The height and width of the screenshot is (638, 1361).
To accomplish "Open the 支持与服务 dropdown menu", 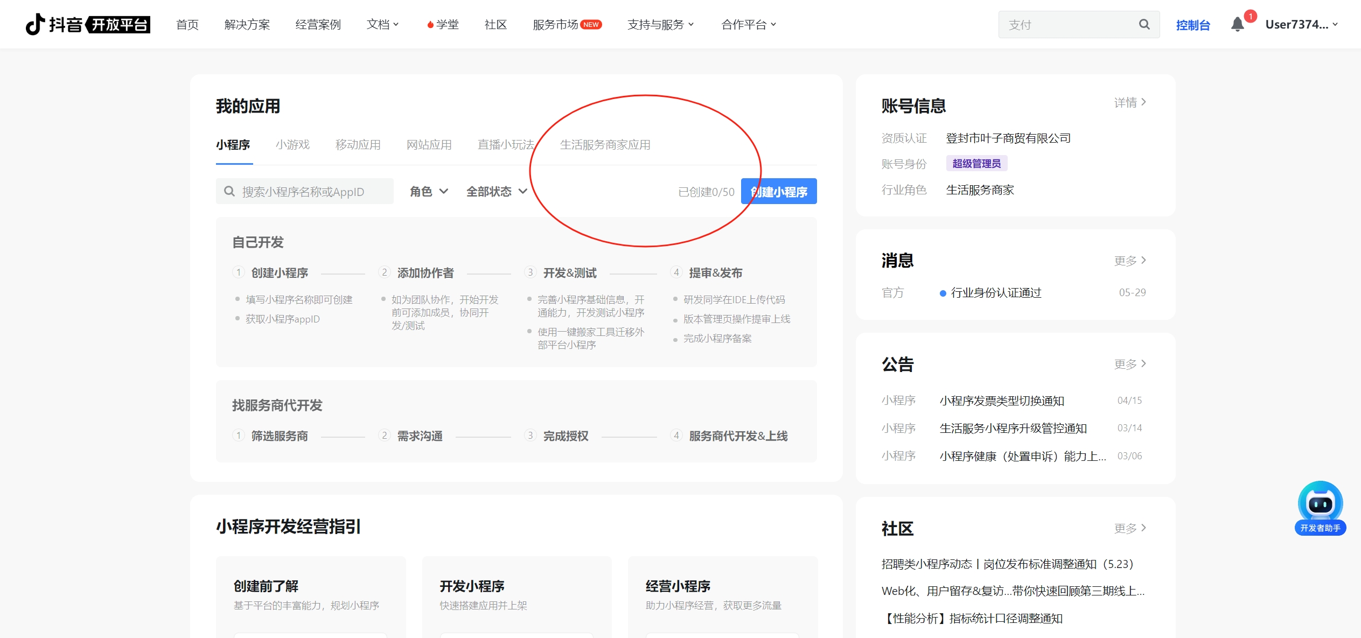I will (660, 24).
